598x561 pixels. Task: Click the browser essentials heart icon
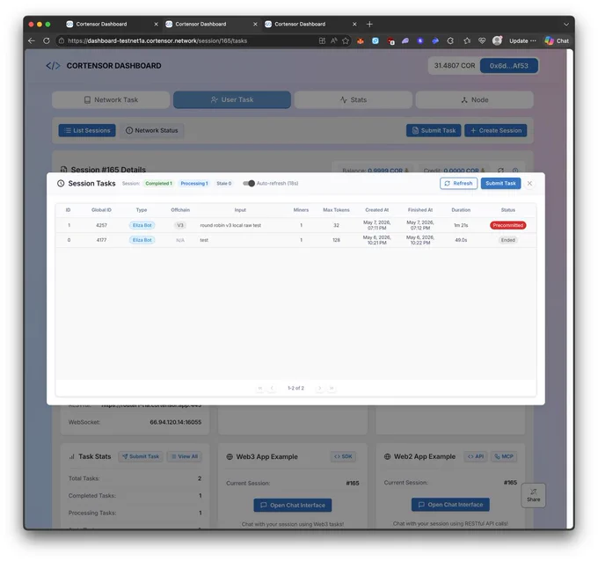coord(482,40)
